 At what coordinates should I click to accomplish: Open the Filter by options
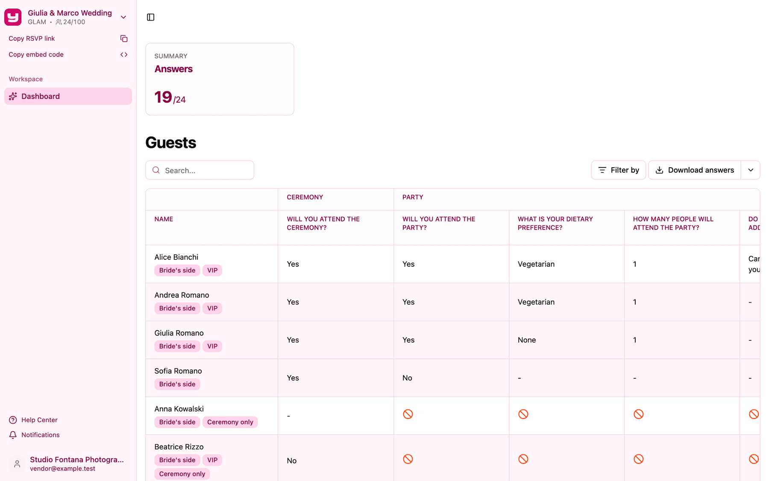coord(618,170)
